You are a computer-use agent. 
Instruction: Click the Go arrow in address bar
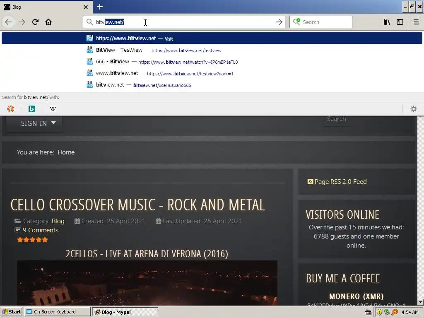pos(279,22)
